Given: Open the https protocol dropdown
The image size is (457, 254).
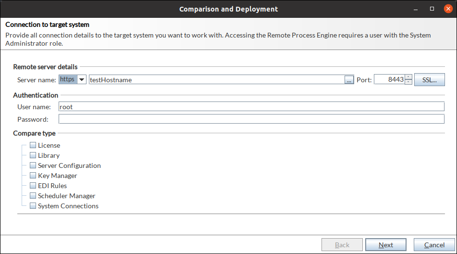Looking at the screenshot, I should tap(81, 80).
